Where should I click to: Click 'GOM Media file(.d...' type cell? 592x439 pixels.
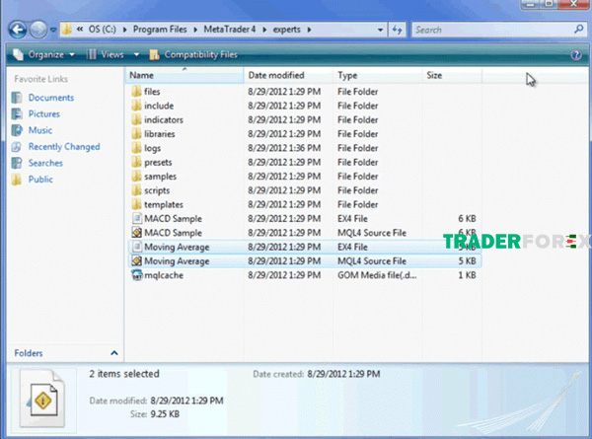(x=377, y=275)
